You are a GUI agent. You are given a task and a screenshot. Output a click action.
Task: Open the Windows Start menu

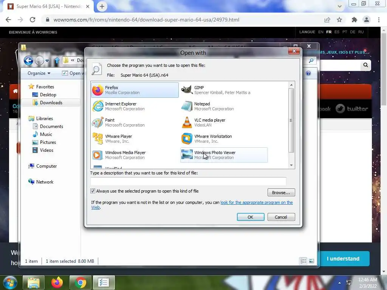[10, 282]
